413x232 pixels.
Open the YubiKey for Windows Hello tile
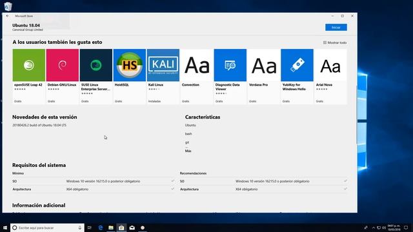coord(297,76)
